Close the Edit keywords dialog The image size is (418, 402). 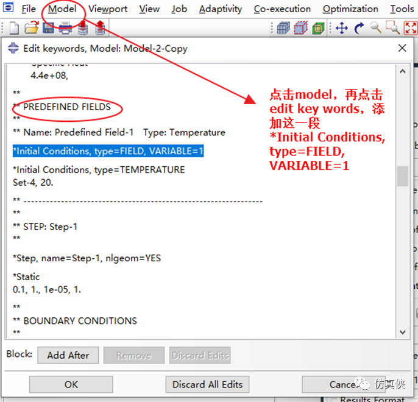[x=402, y=48]
